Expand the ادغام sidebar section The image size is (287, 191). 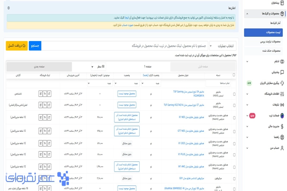coord(247,62)
